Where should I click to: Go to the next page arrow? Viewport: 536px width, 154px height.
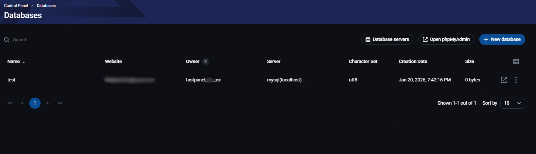pyautogui.click(x=48, y=103)
